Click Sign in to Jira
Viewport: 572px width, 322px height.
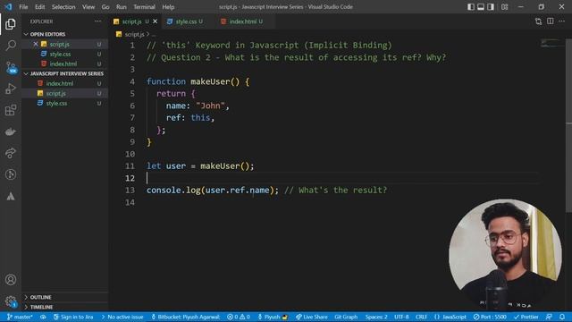[x=73, y=317]
